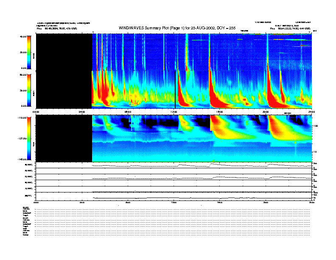The height and width of the screenshot is (260, 336).
Task: Click the 60.00 label on RAD1 color bar
Action: point(23,75)
